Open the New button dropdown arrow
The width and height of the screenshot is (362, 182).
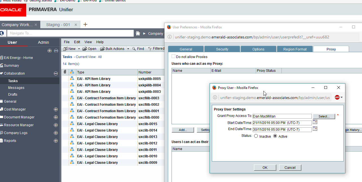pos(79,49)
